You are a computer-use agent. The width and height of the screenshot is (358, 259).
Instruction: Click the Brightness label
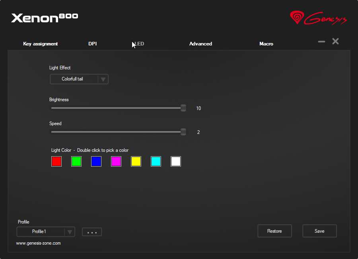[59, 100]
